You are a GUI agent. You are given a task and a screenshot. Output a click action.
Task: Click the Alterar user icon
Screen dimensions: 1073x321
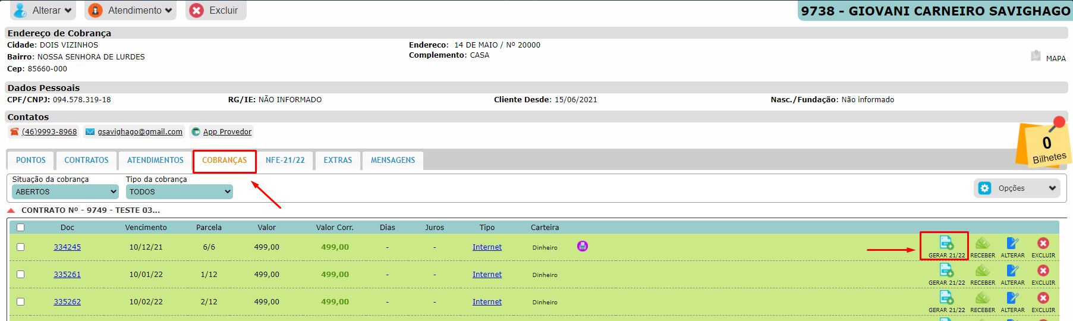(20, 10)
